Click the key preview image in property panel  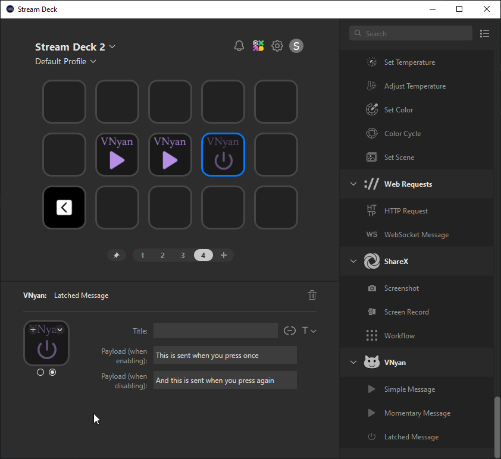pos(46,343)
